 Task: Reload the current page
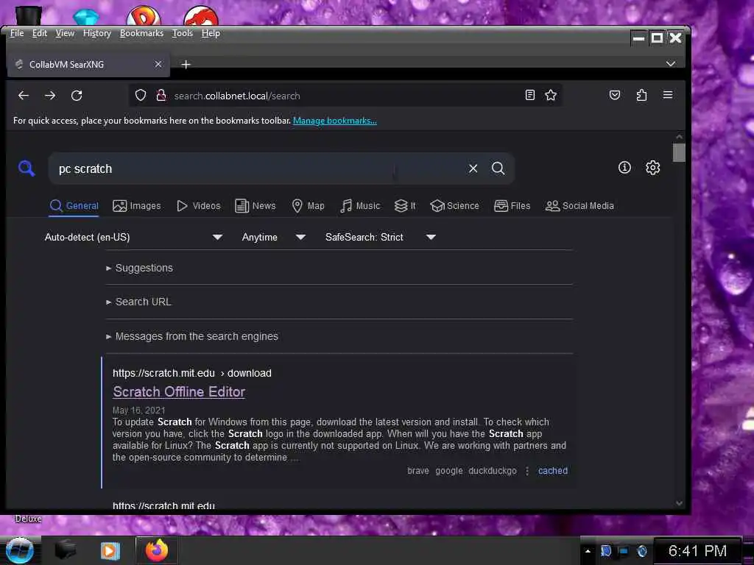[x=77, y=96]
